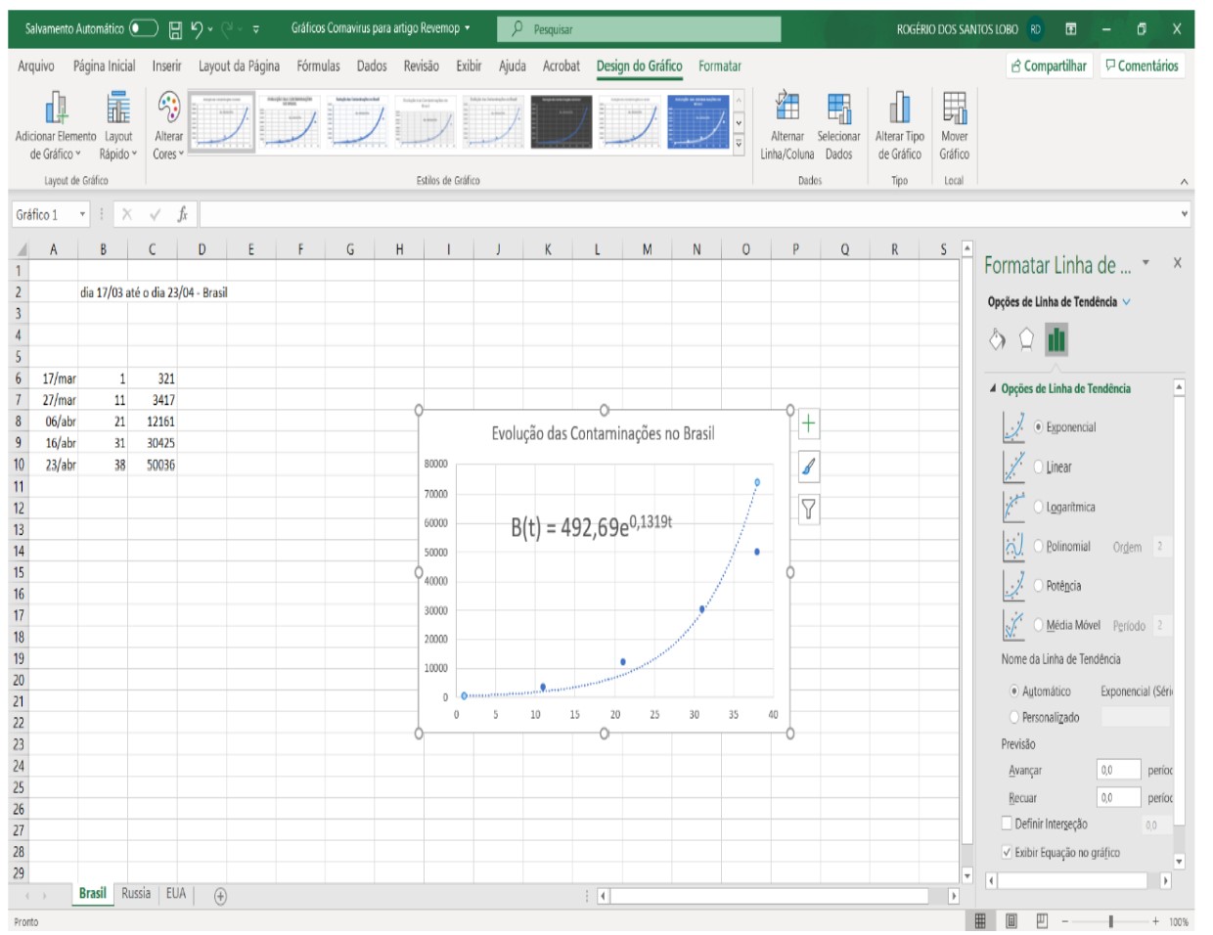Screen dimensions: 1213x935
Task: Open Name Box dropdown arrow
Action: (83, 214)
